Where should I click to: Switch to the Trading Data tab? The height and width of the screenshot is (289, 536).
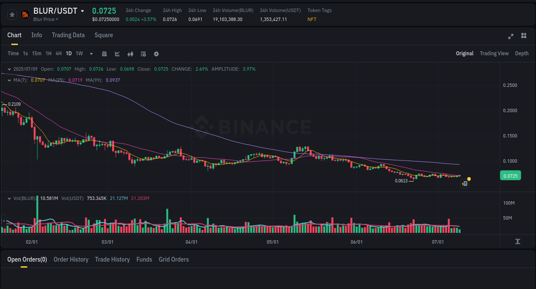coord(68,35)
